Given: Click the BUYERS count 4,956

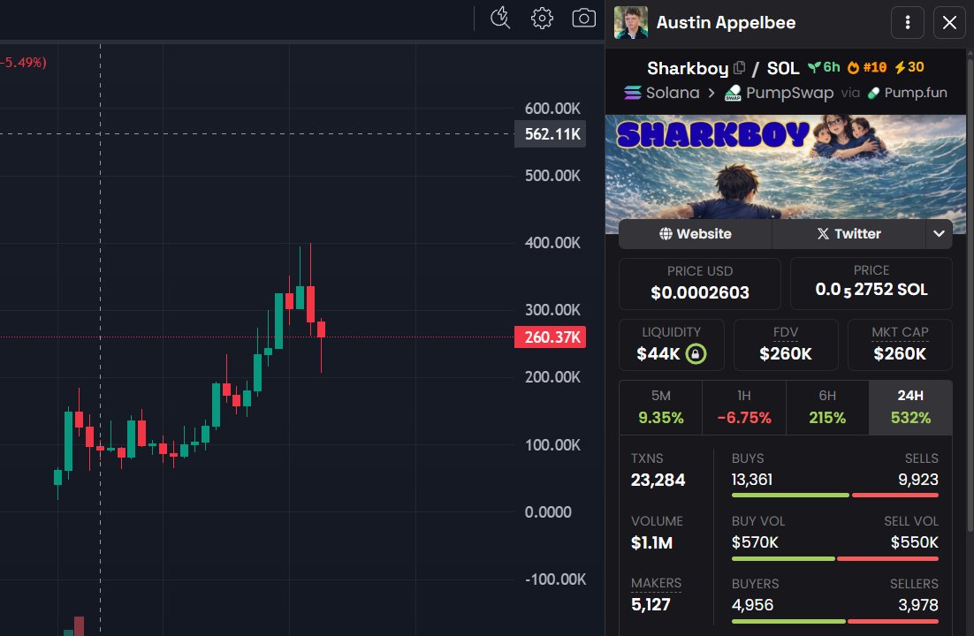Looking at the screenshot, I should [752, 605].
